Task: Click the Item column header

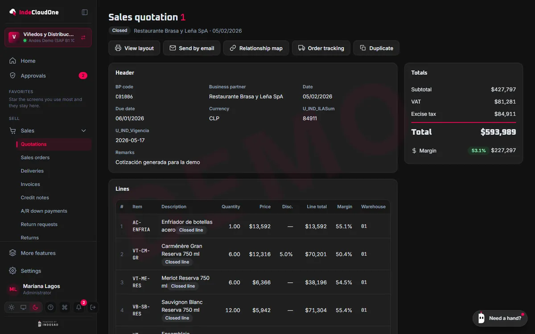Action: point(137,207)
